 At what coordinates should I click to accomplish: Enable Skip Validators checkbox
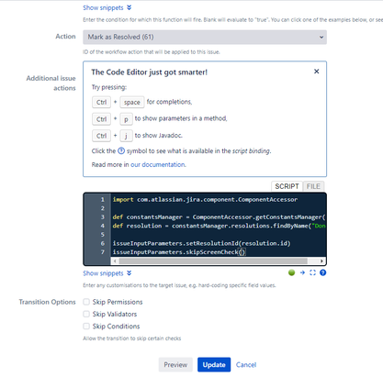coord(86,314)
